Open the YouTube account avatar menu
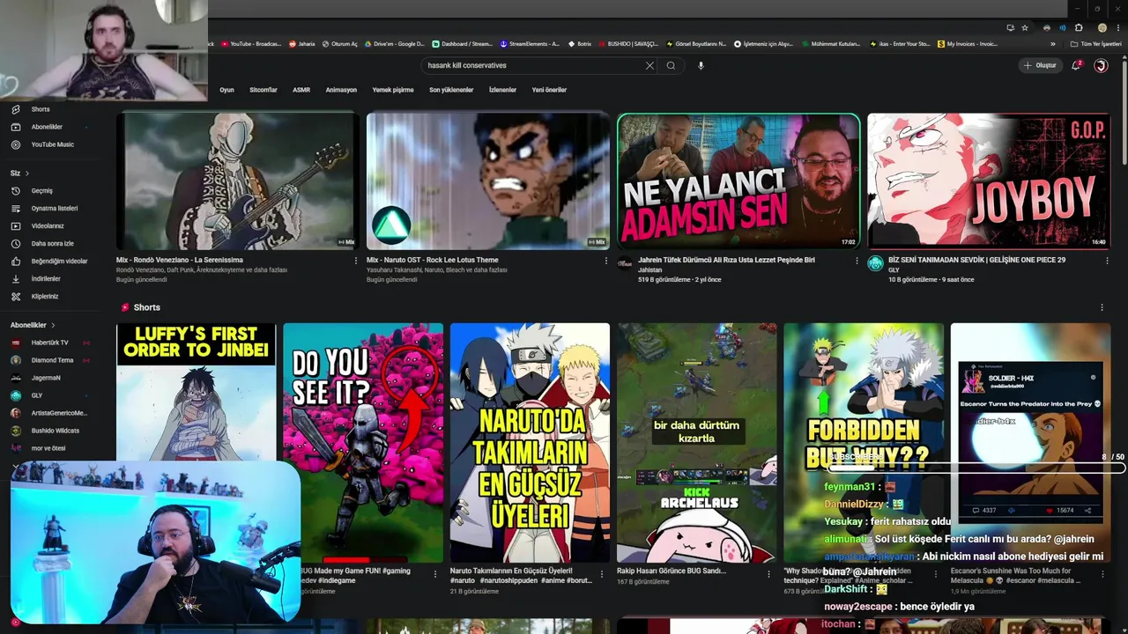 tap(1101, 65)
